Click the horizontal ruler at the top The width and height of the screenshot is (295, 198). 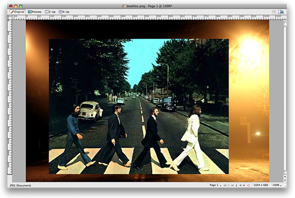point(143,17)
